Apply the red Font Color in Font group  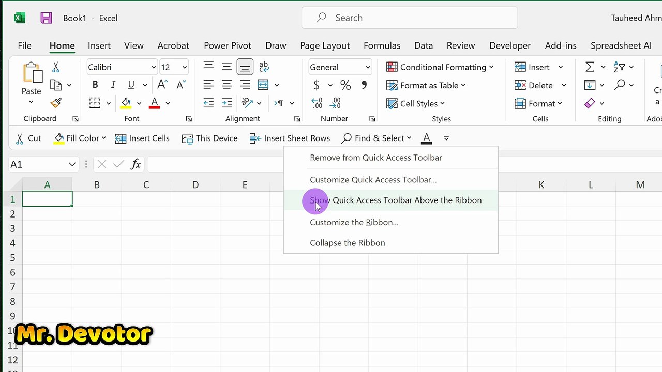pos(154,103)
